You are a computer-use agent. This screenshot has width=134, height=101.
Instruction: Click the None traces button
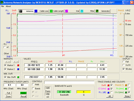click(x=127, y=96)
